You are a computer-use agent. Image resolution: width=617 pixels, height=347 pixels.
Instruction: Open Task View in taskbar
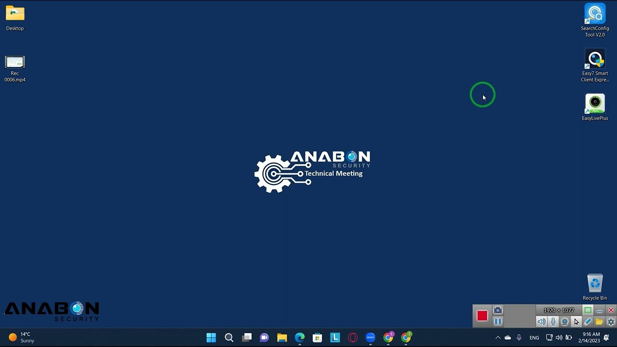pyautogui.click(x=247, y=337)
